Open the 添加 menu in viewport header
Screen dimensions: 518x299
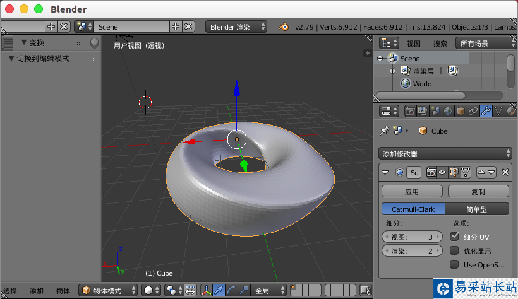(37, 291)
